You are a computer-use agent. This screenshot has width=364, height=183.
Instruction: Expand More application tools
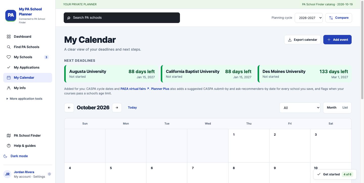coord(25,99)
